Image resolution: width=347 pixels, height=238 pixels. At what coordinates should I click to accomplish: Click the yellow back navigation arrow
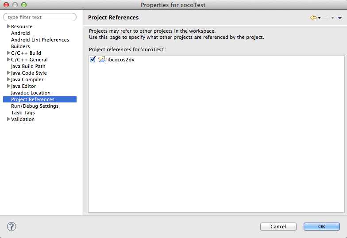313,18
